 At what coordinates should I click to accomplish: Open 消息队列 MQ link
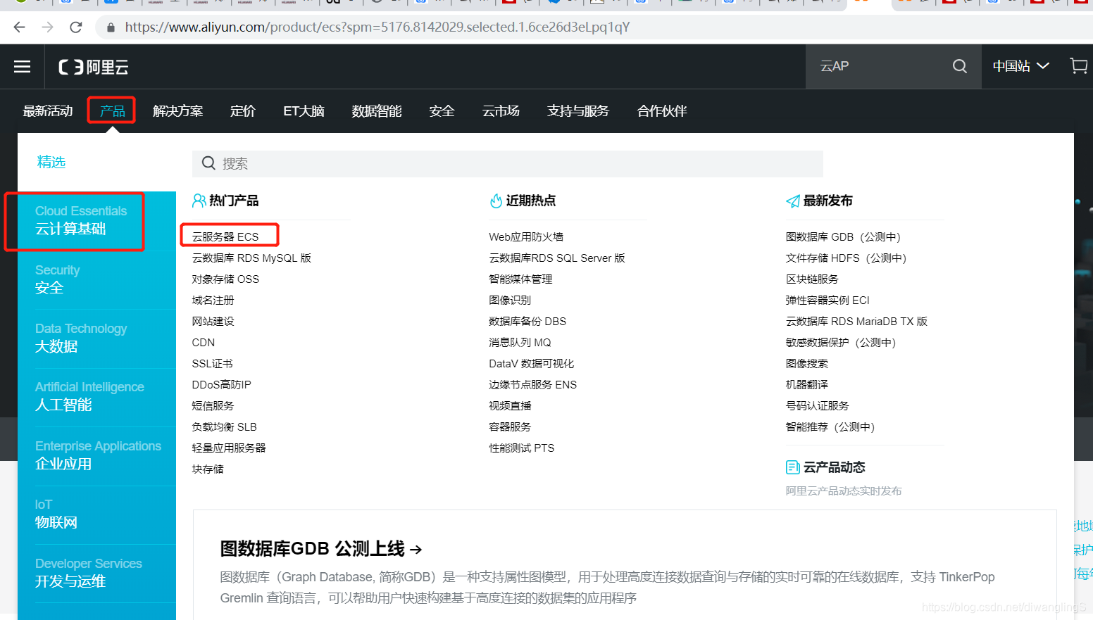pos(520,343)
